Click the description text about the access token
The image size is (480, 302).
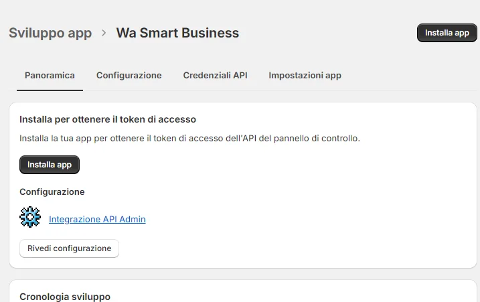190,139
